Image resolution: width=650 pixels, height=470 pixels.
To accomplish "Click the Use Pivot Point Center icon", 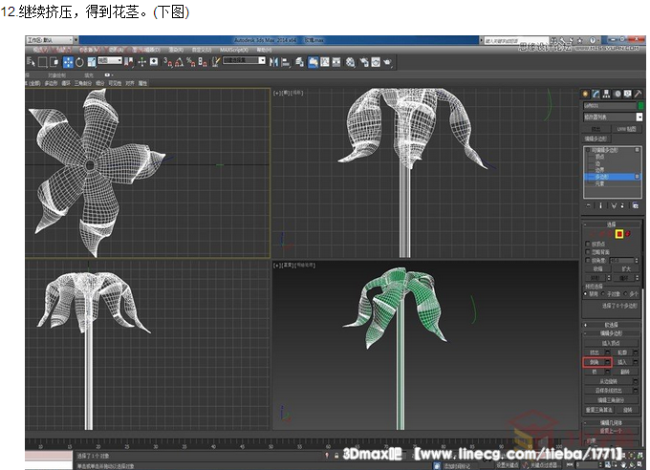I will click(x=129, y=62).
